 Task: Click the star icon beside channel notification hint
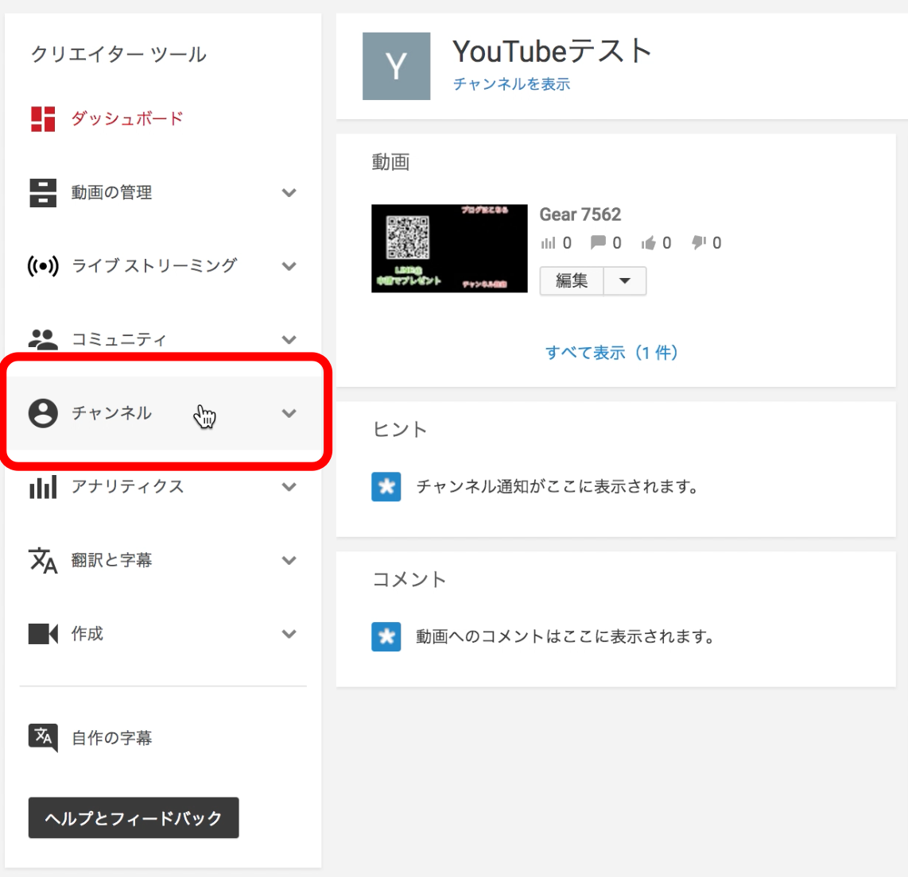386,486
